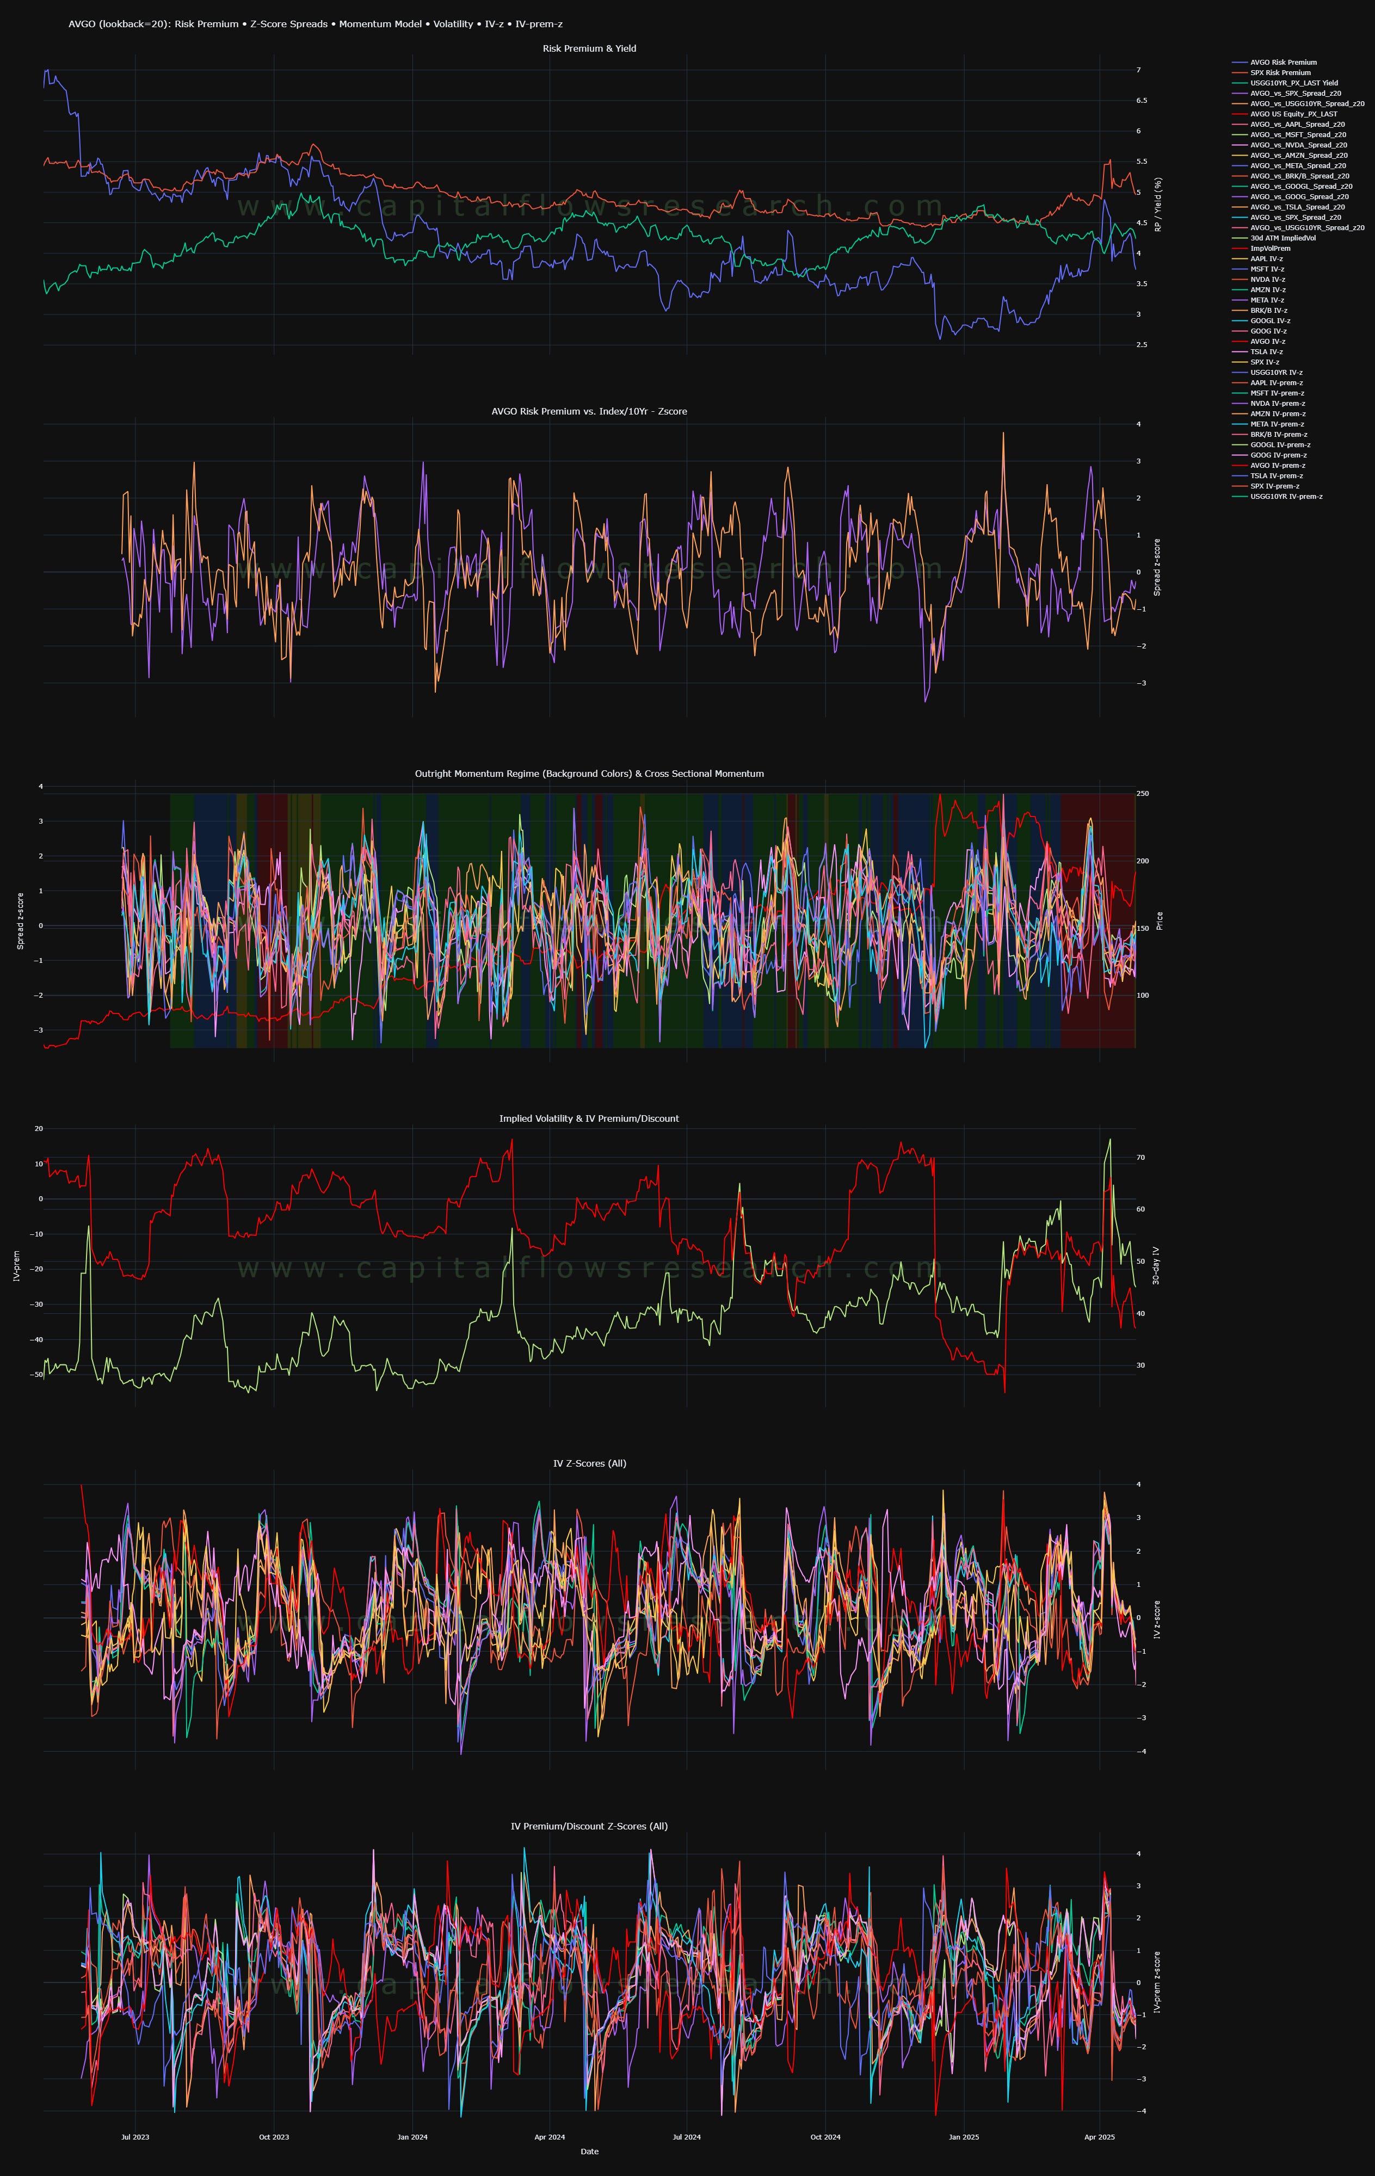The image size is (1375, 2176).
Task: Click 'IV Premium/Discount Z-Scores (All)' title
Action: (x=589, y=1826)
